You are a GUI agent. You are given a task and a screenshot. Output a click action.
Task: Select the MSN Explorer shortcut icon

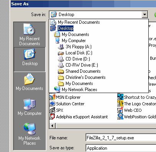click(x=53, y=97)
